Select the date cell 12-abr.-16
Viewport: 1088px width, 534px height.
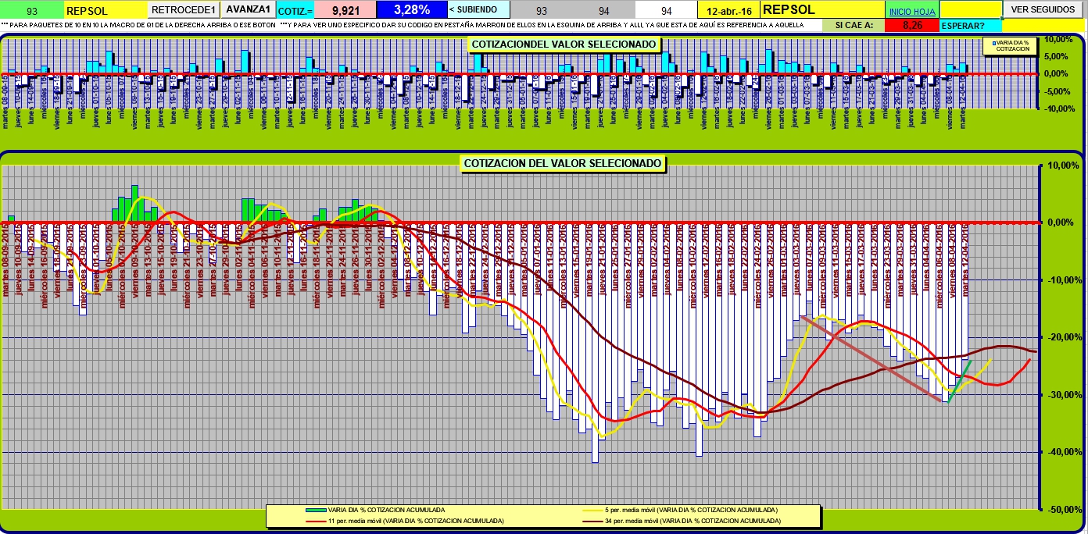click(728, 11)
